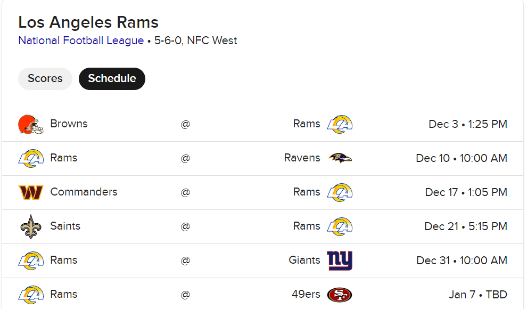Click the 49ers SF logo
Image resolution: width=527 pixels, height=309 pixels.
(x=340, y=295)
